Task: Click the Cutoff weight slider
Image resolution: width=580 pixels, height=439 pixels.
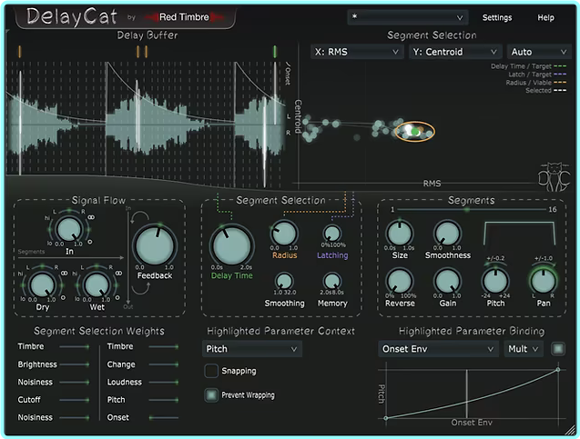Action: click(x=74, y=400)
